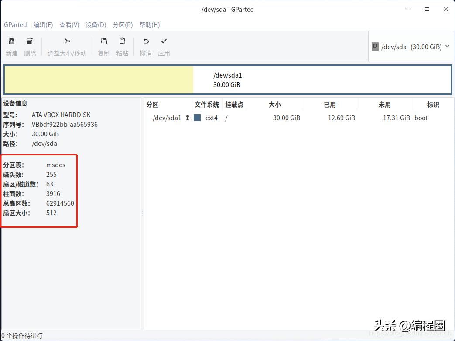This screenshot has width=455, height=341.
Task: Click the Resize/Move icon (调整大小/移动)
Action: (x=66, y=46)
